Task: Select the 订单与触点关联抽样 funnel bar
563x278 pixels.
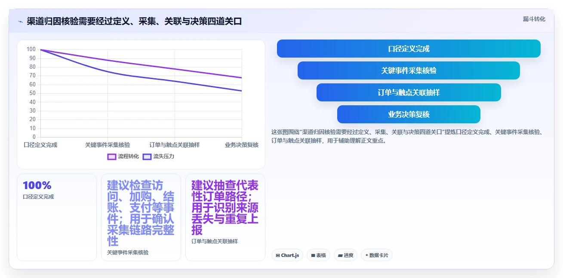Action: [409, 92]
